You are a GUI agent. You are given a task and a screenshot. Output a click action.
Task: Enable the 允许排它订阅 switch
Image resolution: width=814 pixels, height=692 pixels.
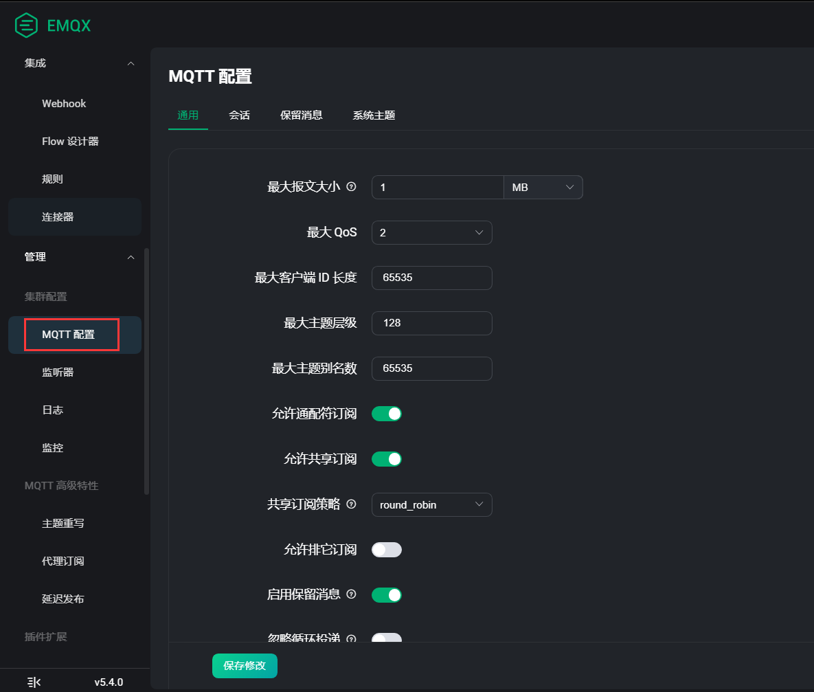(x=387, y=550)
